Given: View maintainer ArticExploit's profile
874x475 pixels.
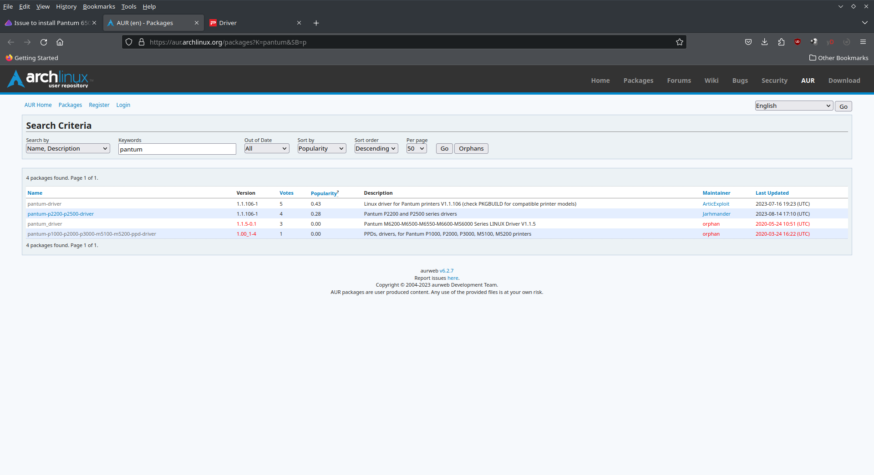Looking at the screenshot, I should (716, 204).
